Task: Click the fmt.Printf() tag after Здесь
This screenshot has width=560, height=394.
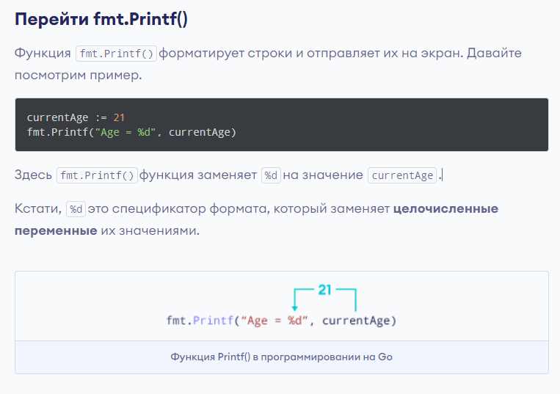Action: pyautogui.click(x=97, y=175)
